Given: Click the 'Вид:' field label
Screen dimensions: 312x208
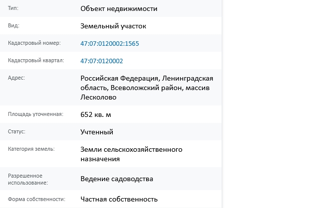Looking at the screenshot, I should (x=13, y=25).
